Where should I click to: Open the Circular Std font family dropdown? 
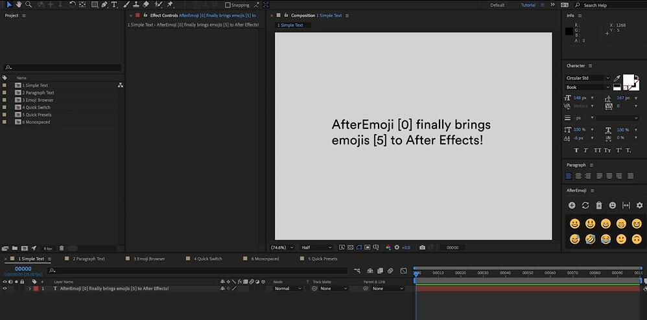[587, 78]
